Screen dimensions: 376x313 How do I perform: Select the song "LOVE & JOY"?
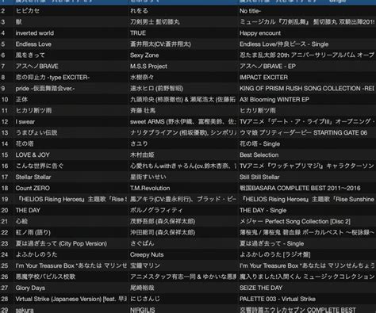coord(33,155)
